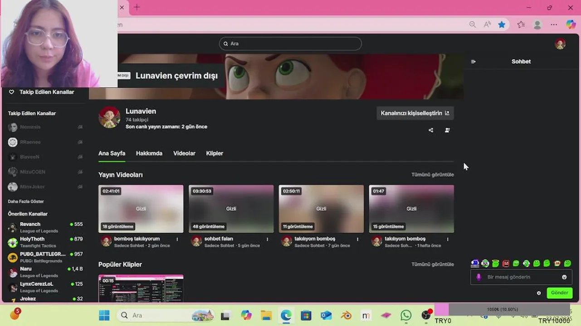Image resolution: width=581 pixels, height=326 pixels.
Task: Open the browser favorites list icon
Action: (x=521, y=25)
